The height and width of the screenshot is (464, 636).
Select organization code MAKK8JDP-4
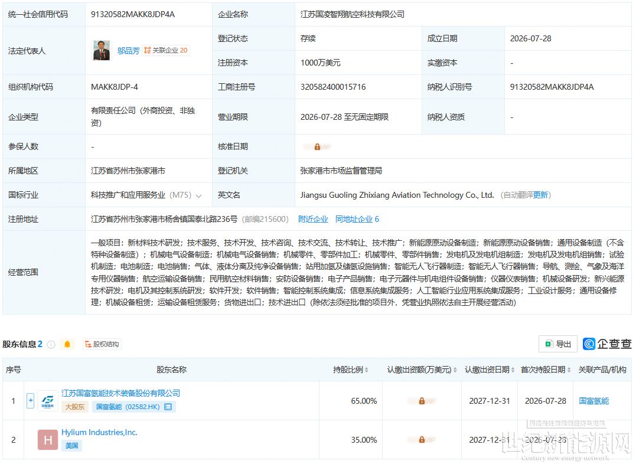coord(115,87)
